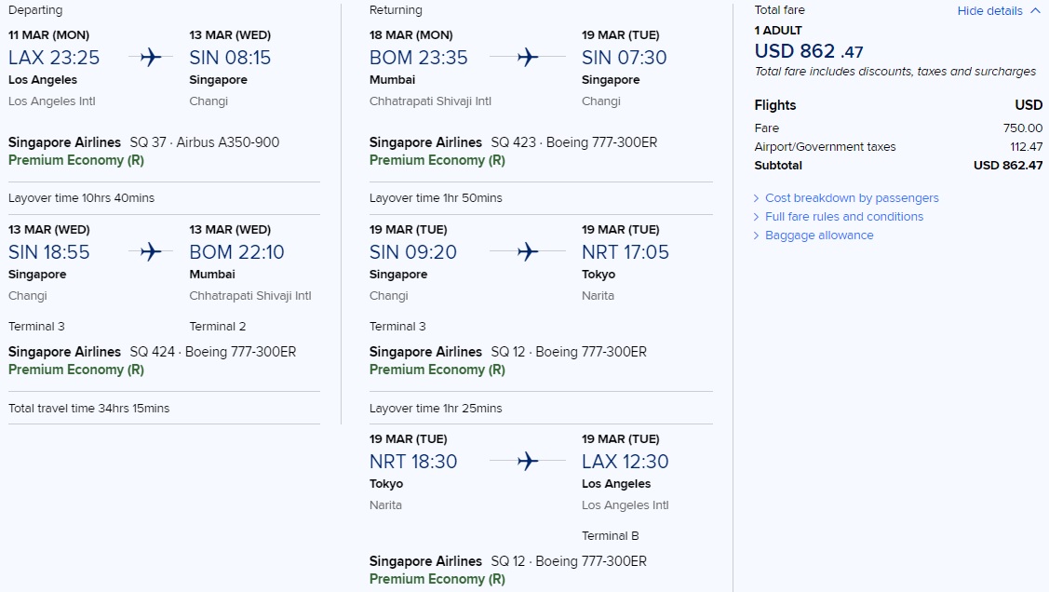1049x592 pixels.
Task: Expand Baggage allowance section
Action: click(818, 235)
